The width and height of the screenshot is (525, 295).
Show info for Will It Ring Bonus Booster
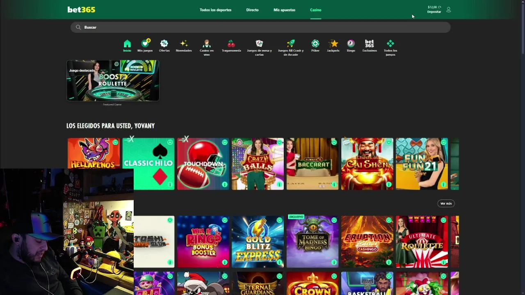click(224, 262)
